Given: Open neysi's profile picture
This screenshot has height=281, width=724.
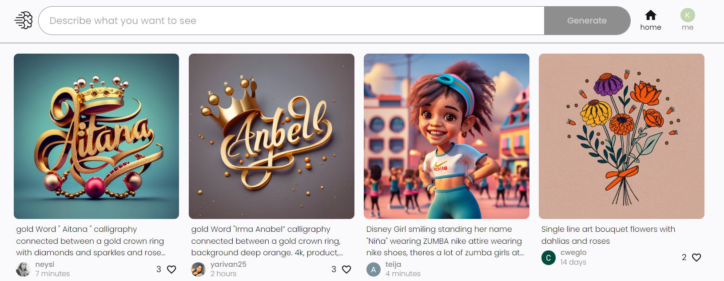Looking at the screenshot, I should (x=23, y=269).
